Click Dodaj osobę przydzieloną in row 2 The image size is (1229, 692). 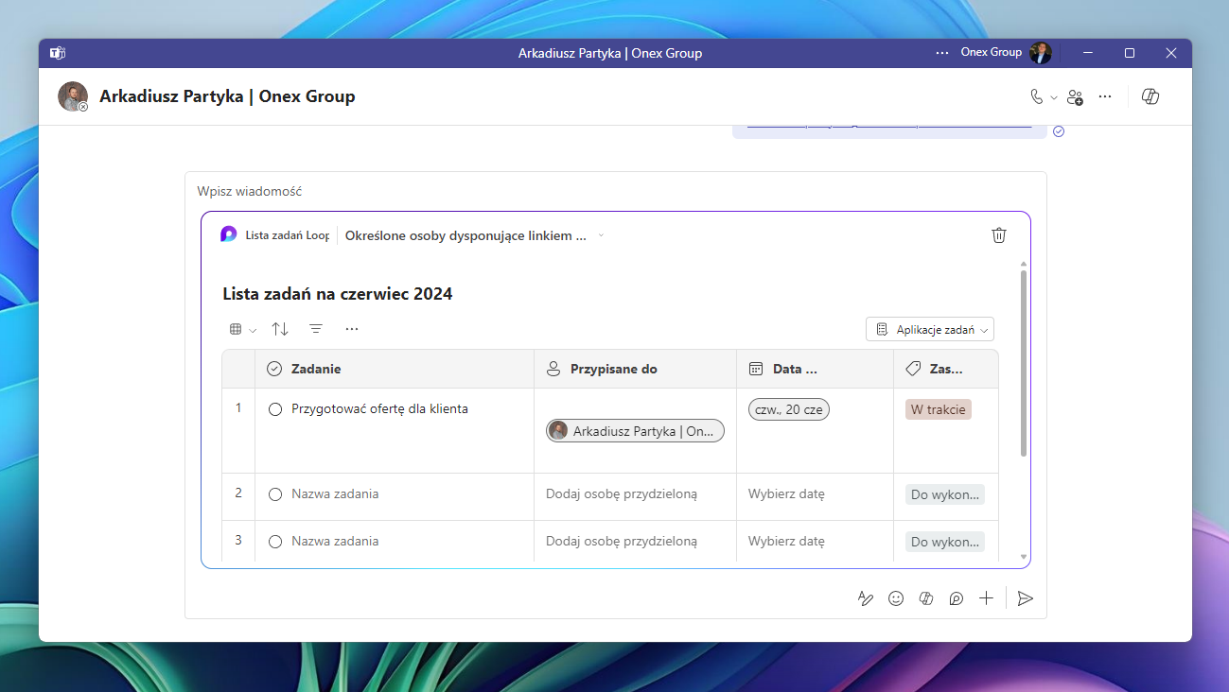(622, 494)
